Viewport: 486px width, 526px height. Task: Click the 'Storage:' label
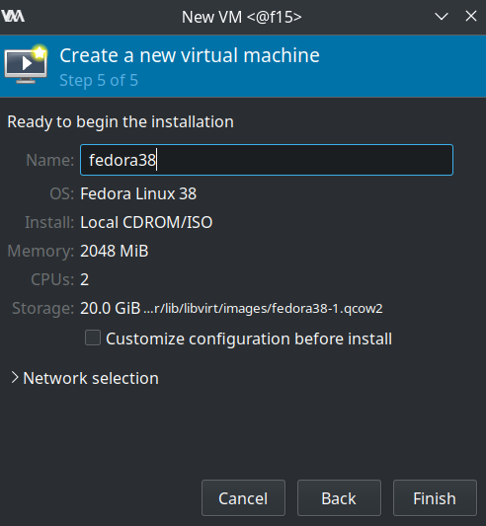tap(43, 308)
